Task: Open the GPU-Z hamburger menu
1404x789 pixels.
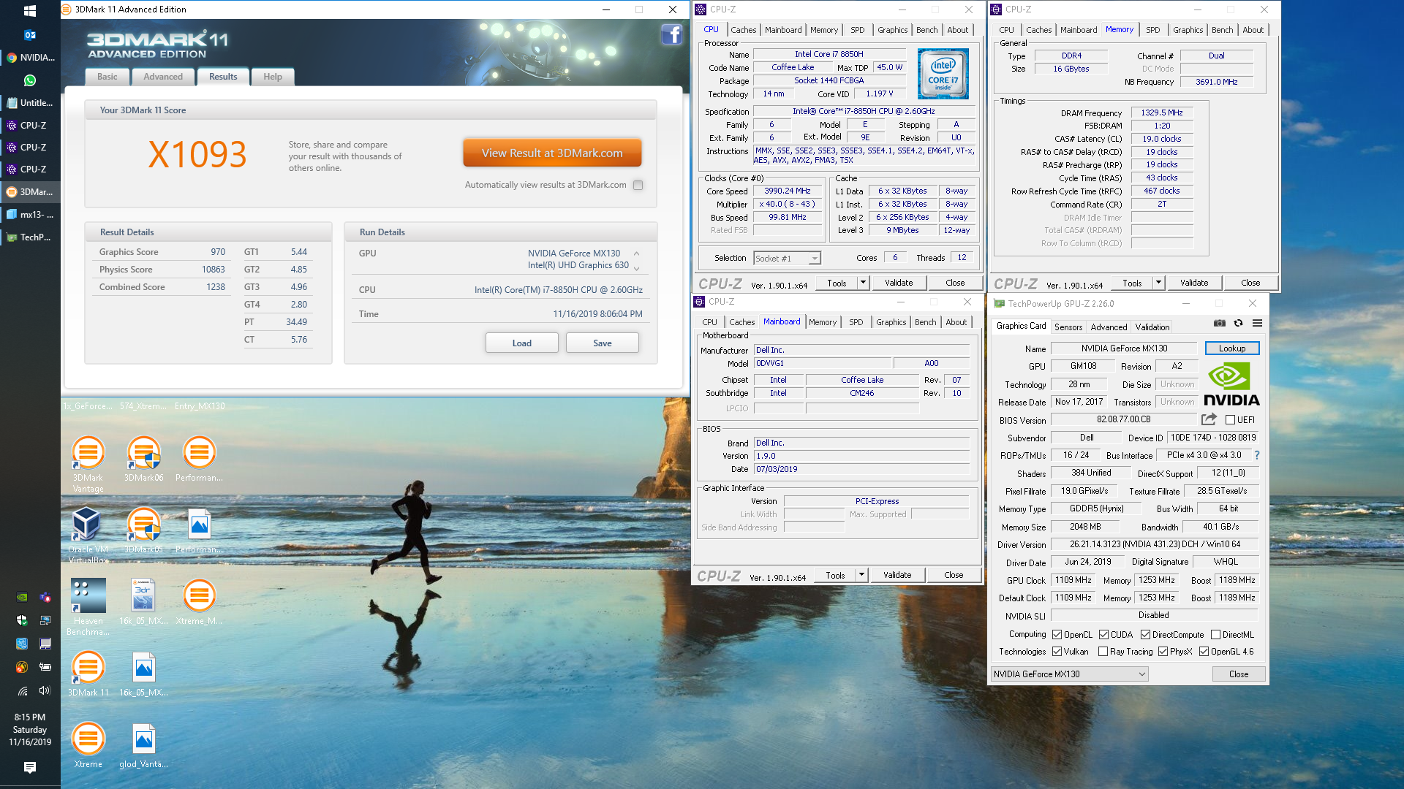Action: coord(1257,323)
